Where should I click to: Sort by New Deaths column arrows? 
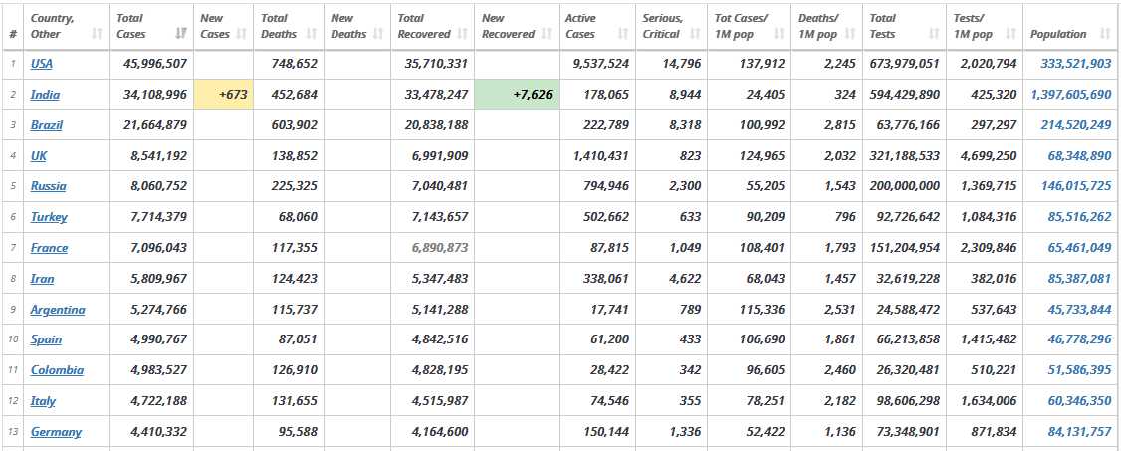coord(378,34)
